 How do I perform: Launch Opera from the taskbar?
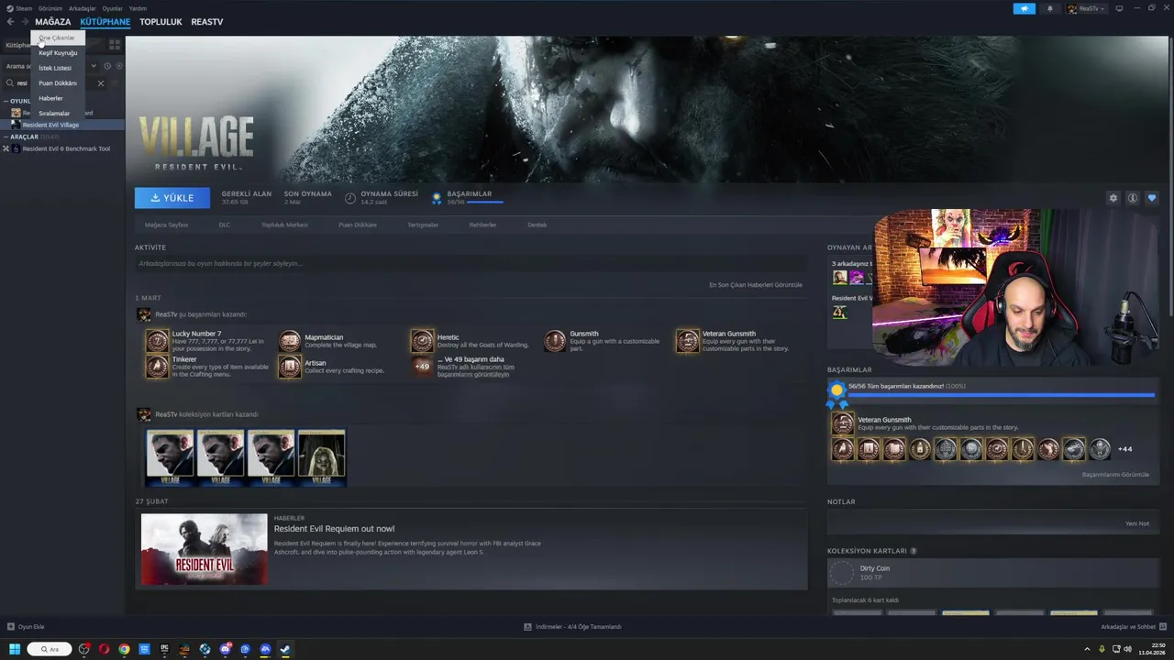pyautogui.click(x=104, y=649)
